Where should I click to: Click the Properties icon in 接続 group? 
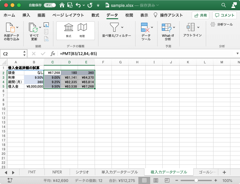point(46,32)
